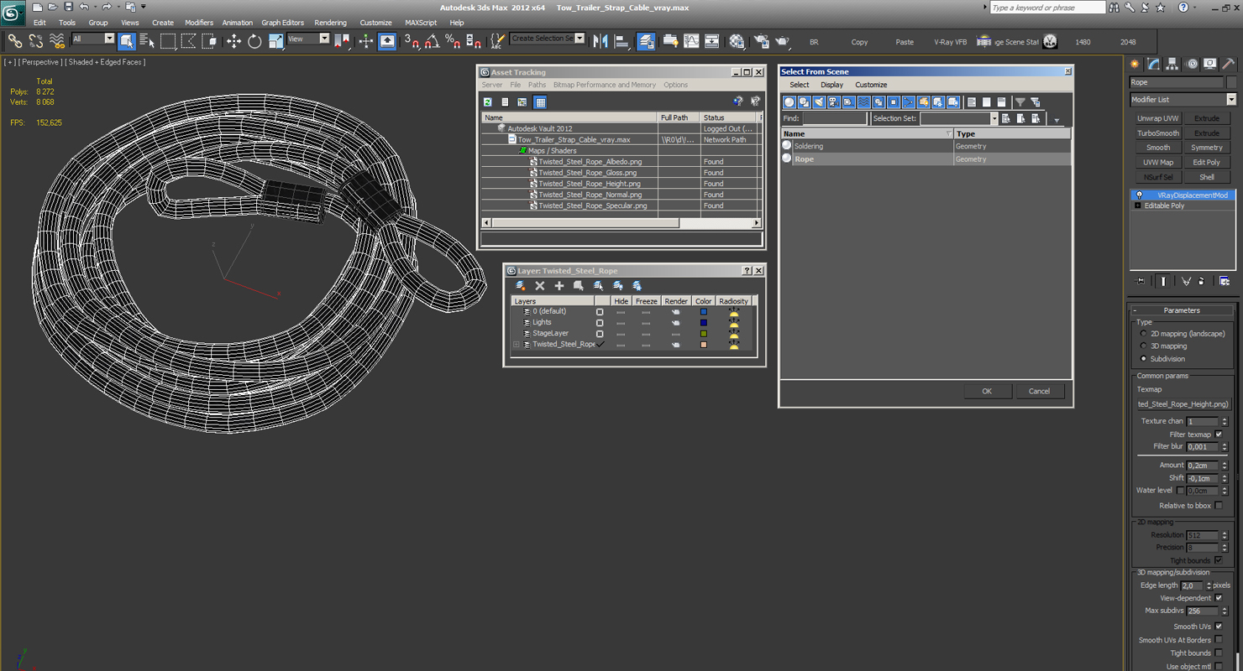The height and width of the screenshot is (671, 1243).
Task: Open the Modify tab in command panel
Action: [1154, 64]
